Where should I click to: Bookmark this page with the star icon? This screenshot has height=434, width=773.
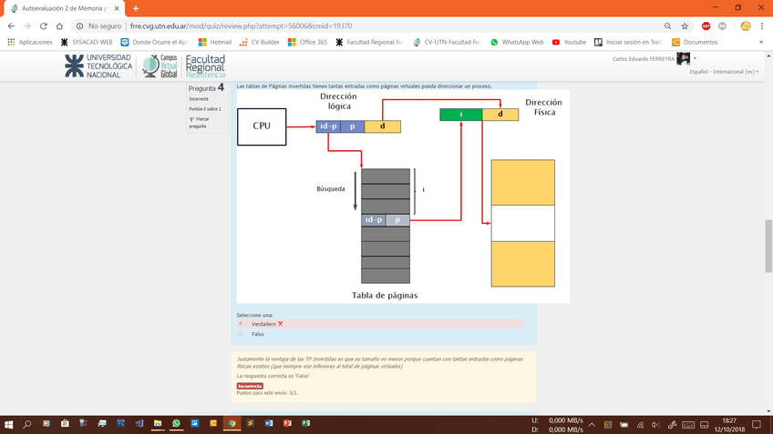(x=685, y=26)
